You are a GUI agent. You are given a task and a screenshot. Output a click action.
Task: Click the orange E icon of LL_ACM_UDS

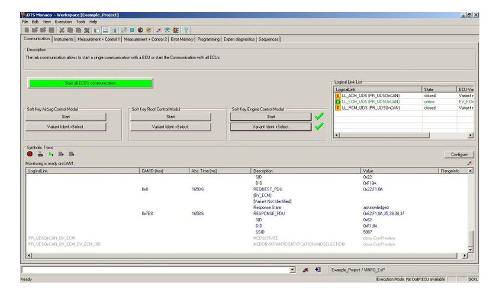(x=337, y=96)
